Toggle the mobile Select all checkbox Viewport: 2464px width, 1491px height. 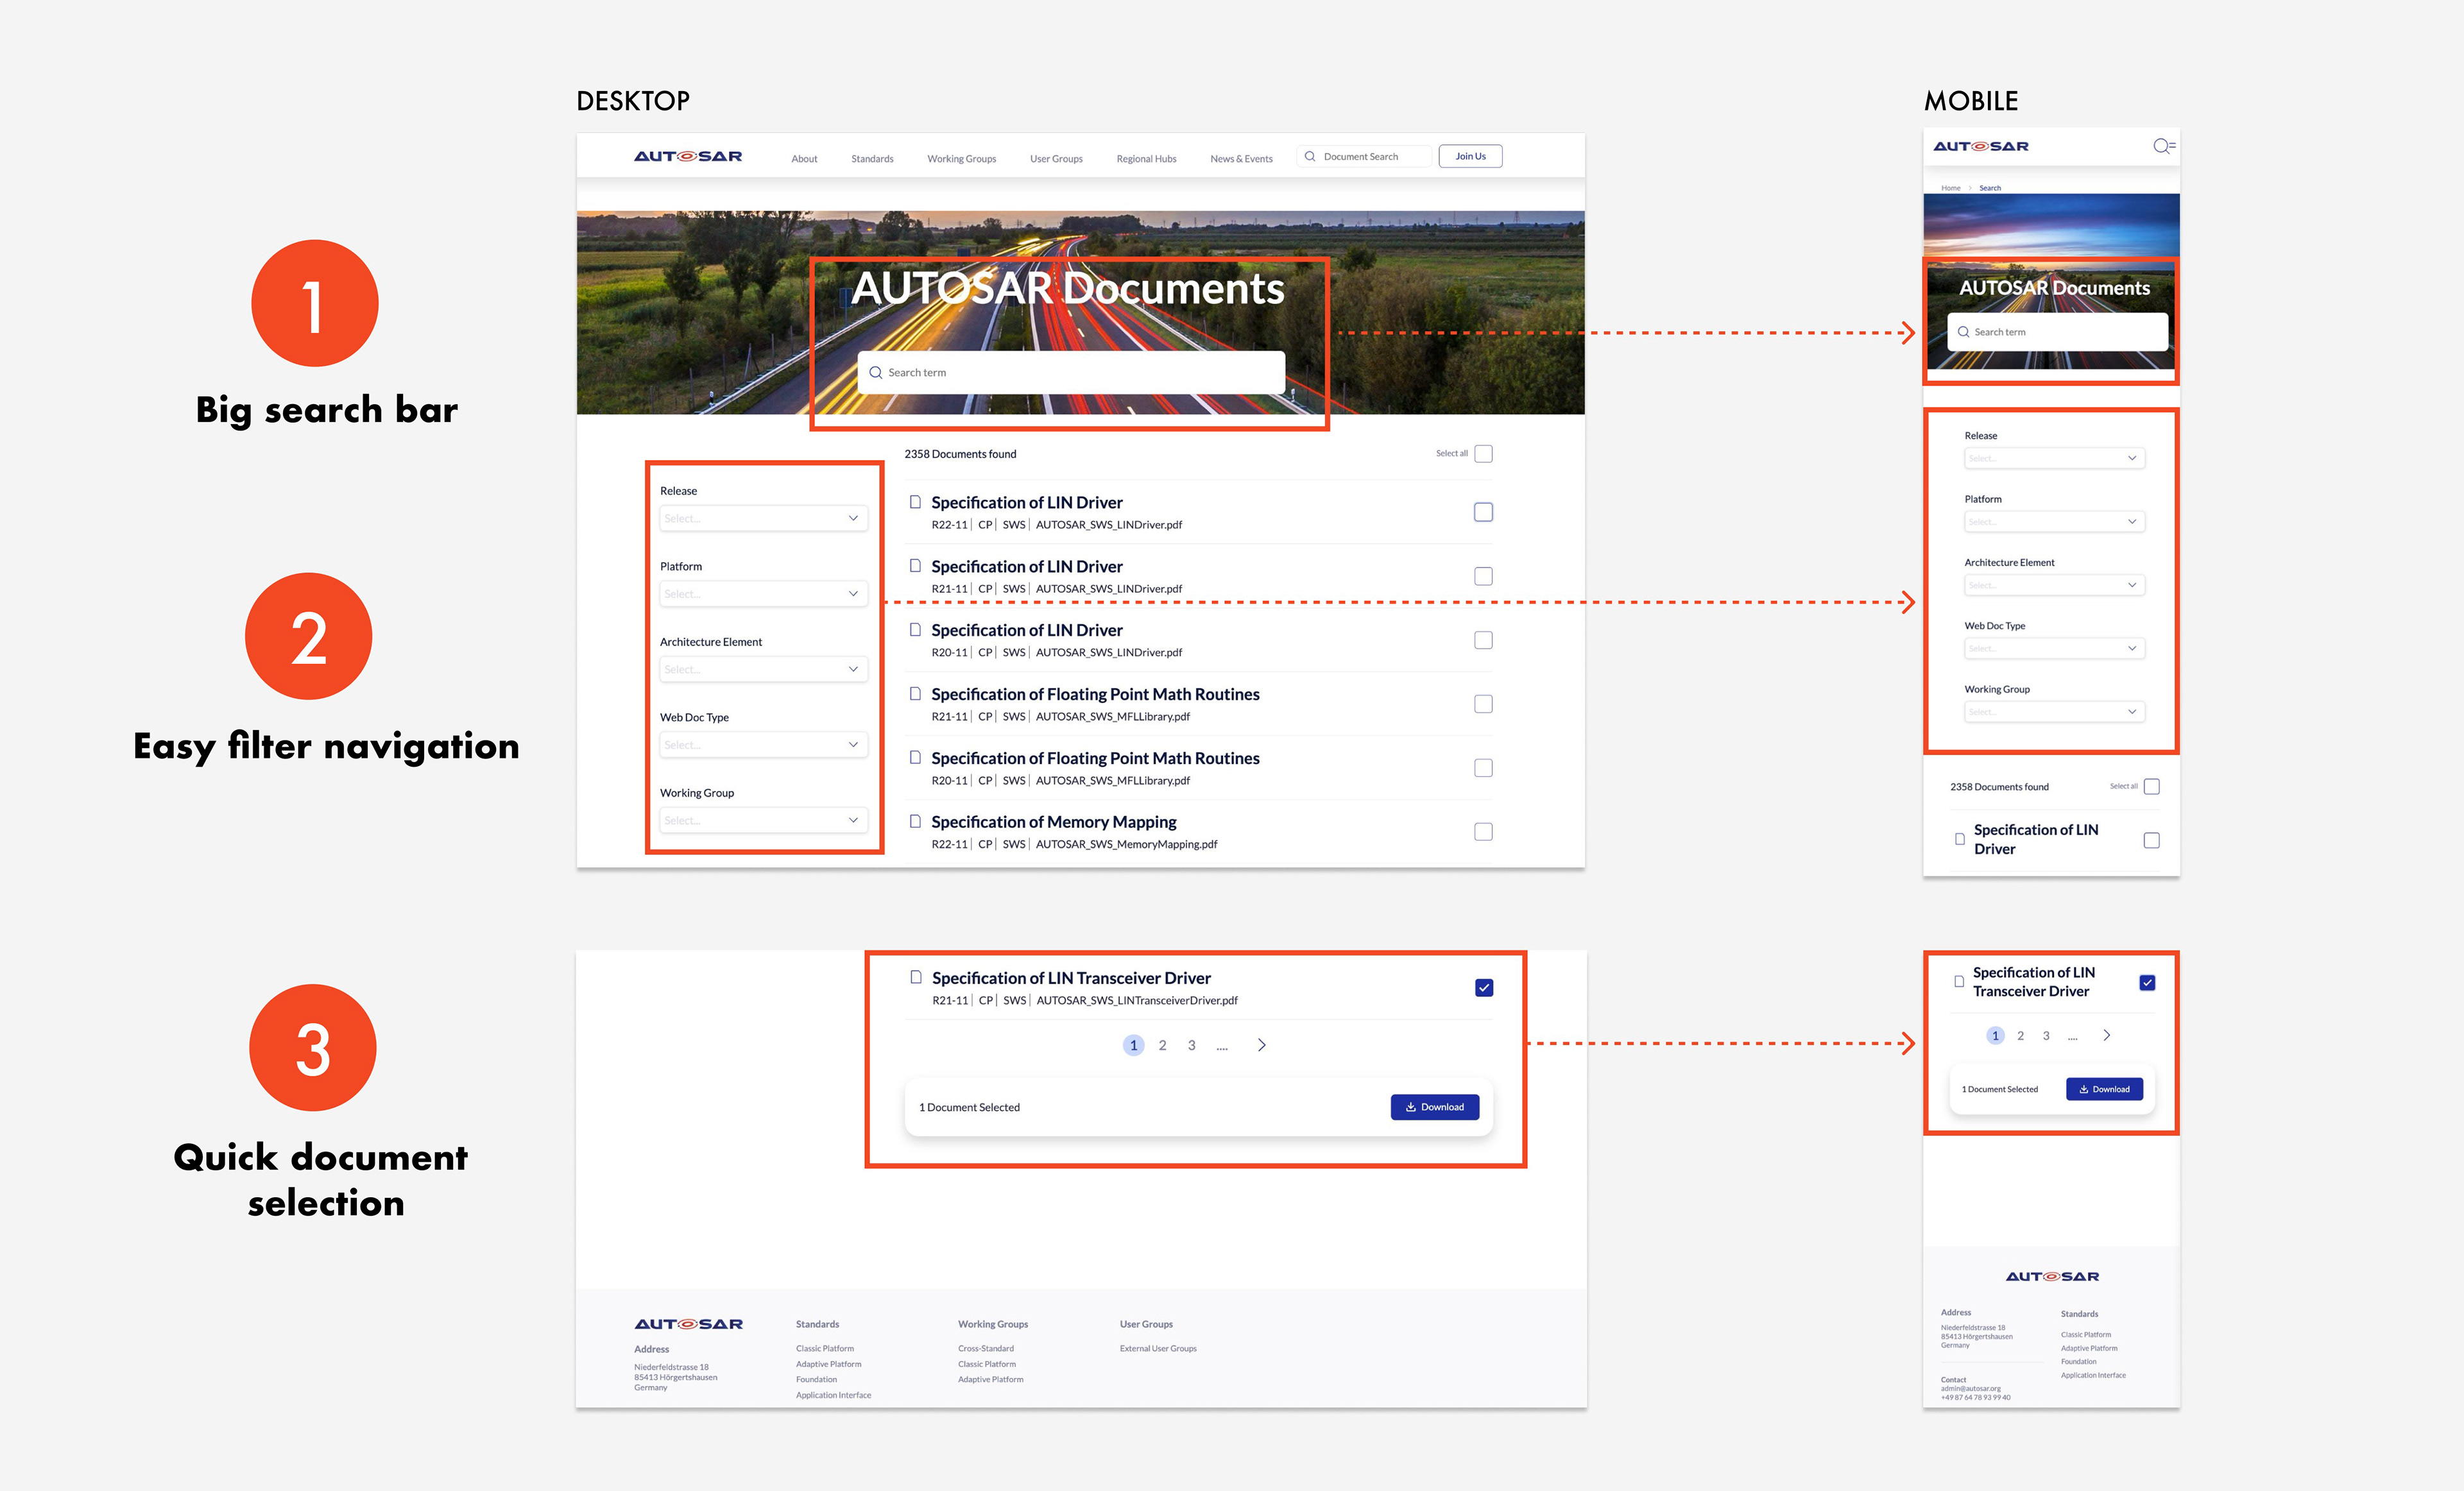[2152, 787]
